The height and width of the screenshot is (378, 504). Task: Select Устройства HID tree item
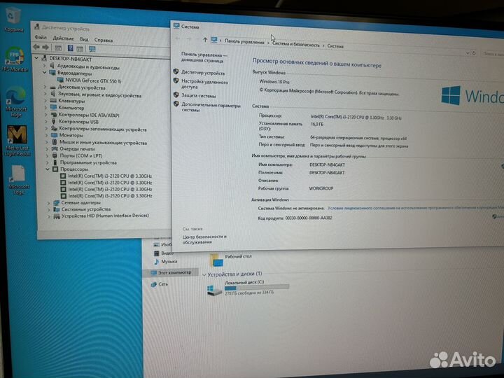(x=105, y=216)
